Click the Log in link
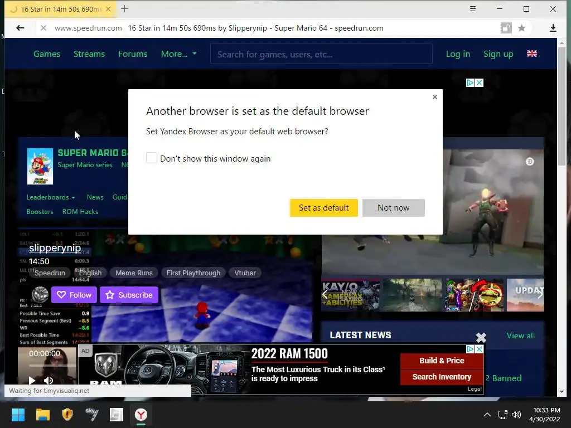Viewport: 571px width, 428px height. pos(458,54)
